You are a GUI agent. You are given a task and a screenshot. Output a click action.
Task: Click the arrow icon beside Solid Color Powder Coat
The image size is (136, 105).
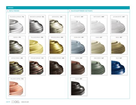click(69, 11)
